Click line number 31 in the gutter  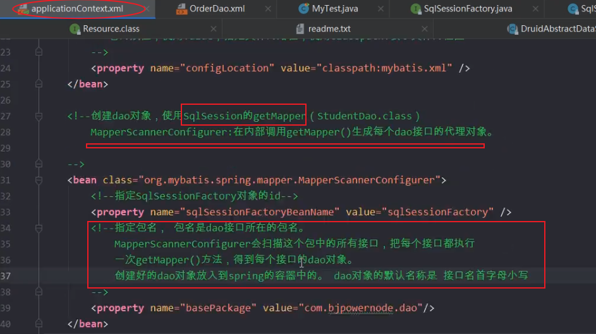pos(6,180)
